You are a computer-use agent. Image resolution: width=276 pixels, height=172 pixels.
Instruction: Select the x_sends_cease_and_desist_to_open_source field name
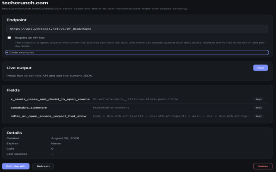coord(50,99)
